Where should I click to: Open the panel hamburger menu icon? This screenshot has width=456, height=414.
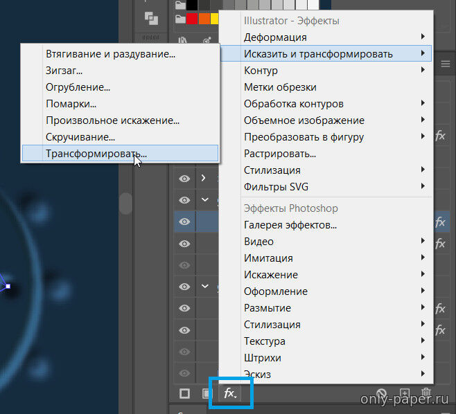[446, 64]
